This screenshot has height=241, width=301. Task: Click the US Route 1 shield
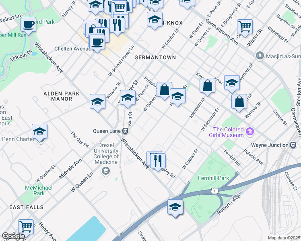pyautogui.click(x=214, y=191)
